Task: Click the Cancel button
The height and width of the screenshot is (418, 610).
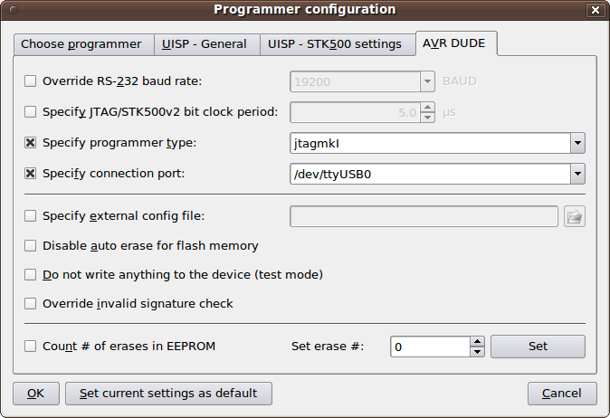Action: click(562, 394)
